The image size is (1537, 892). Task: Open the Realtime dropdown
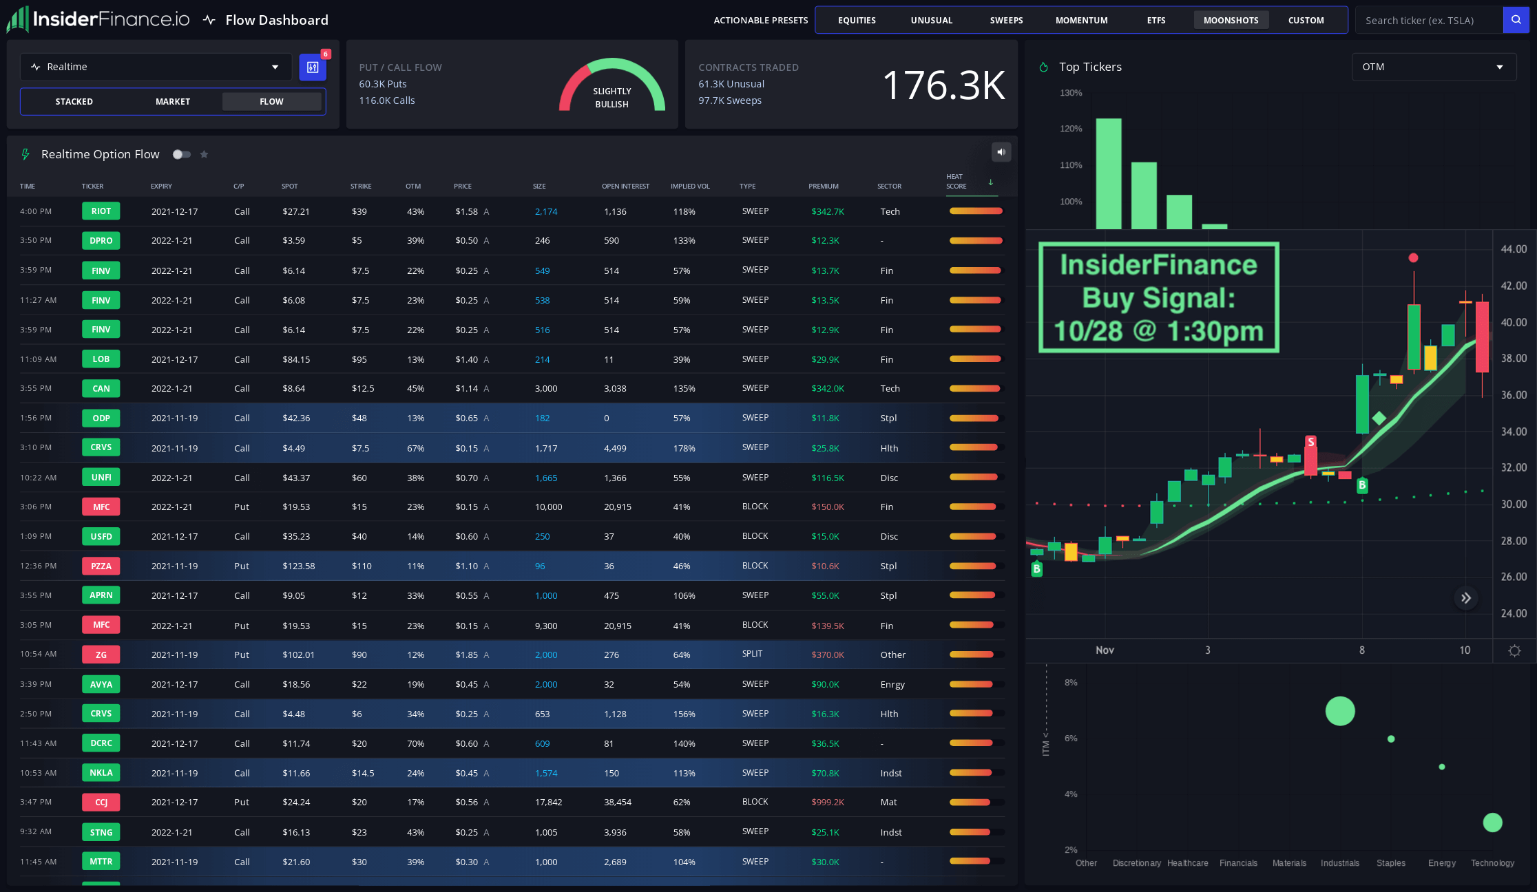[x=156, y=67]
